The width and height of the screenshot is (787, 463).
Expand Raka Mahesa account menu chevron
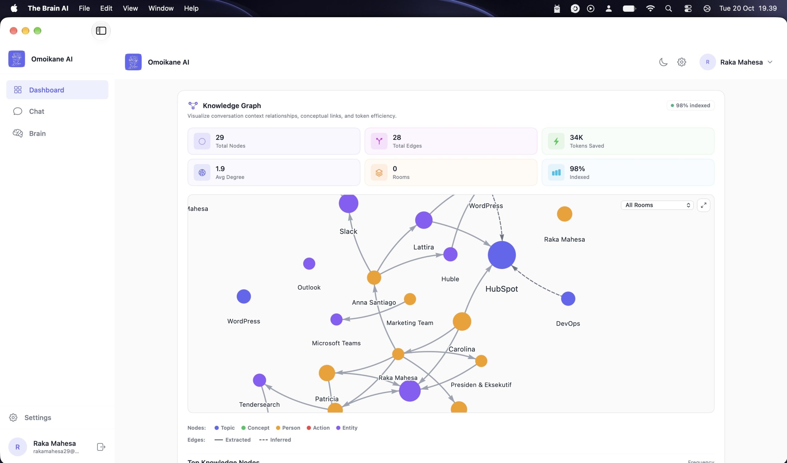(x=770, y=62)
